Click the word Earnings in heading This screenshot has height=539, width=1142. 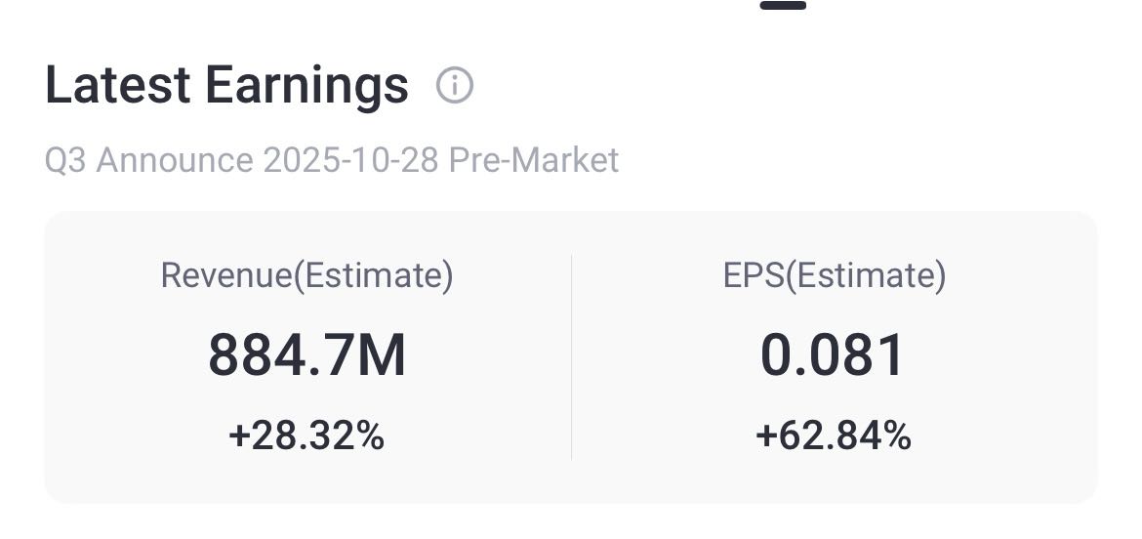click(x=306, y=86)
